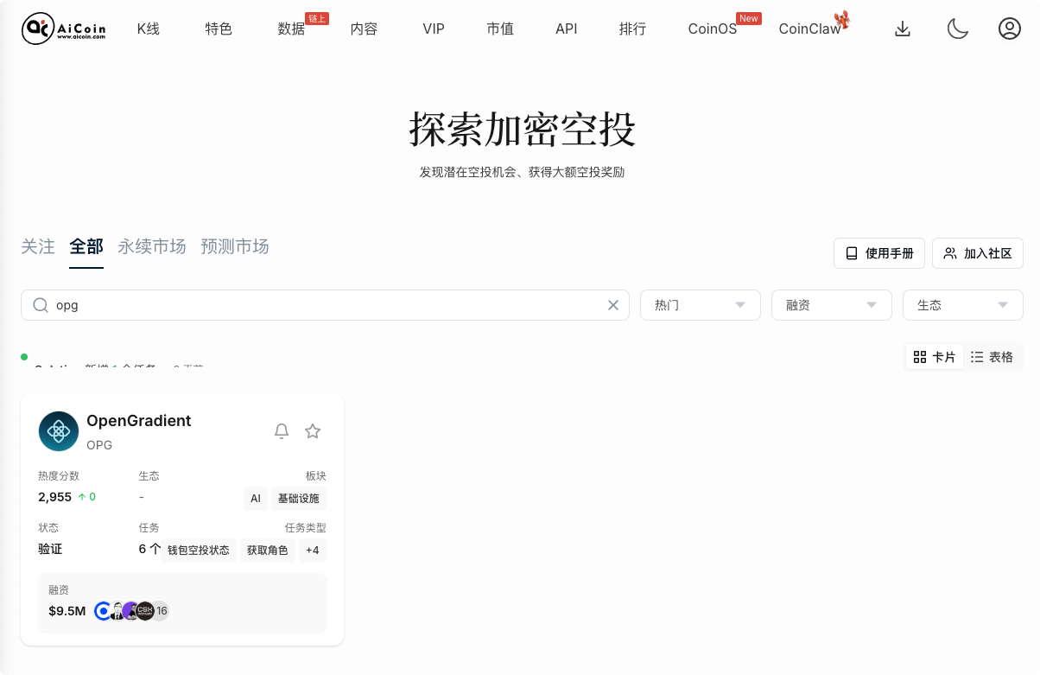Expand the 生态 dropdown
This screenshot has height=675, width=1040.
point(962,304)
